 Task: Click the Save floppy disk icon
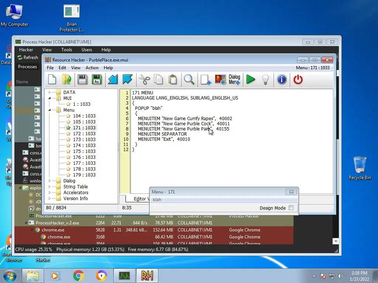click(x=82, y=80)
